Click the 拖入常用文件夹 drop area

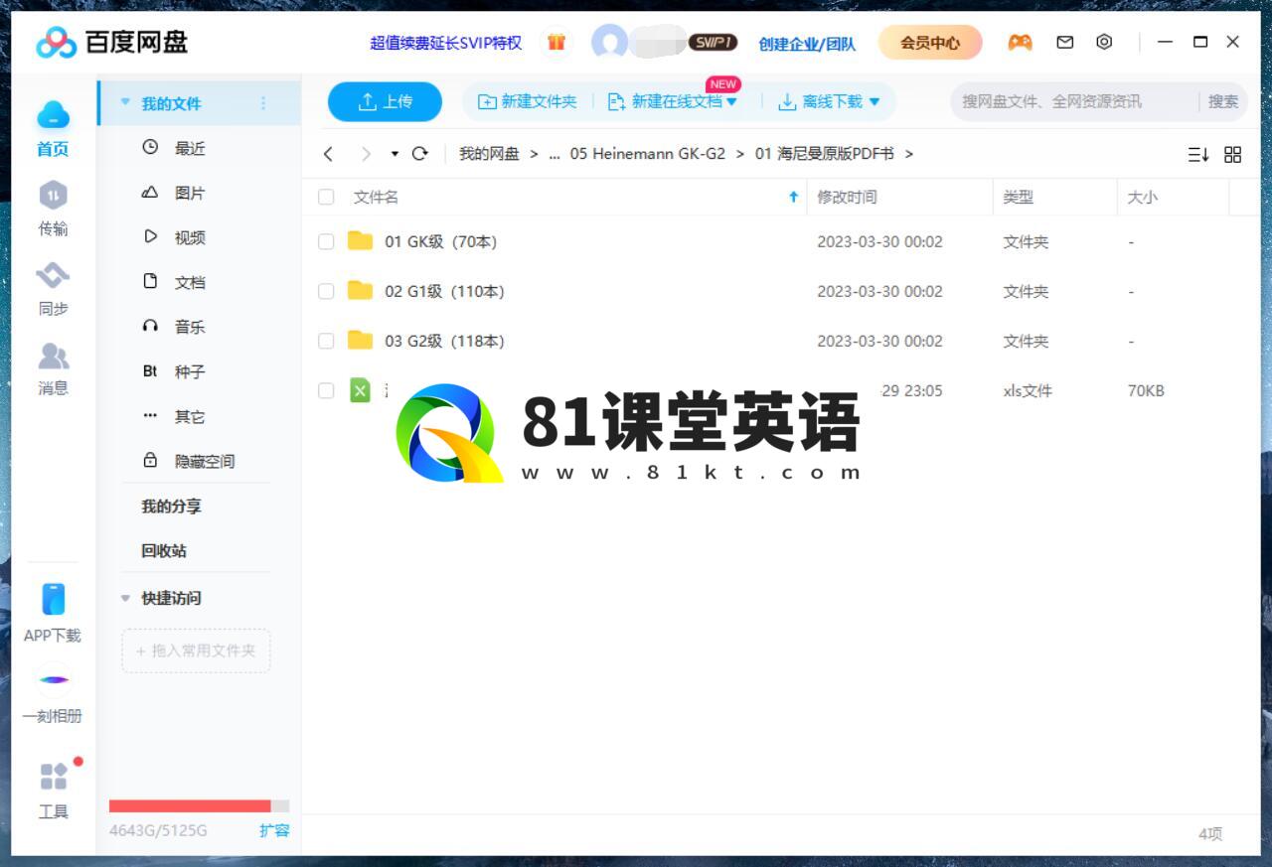pyautogui.click(x=196, y=650)
